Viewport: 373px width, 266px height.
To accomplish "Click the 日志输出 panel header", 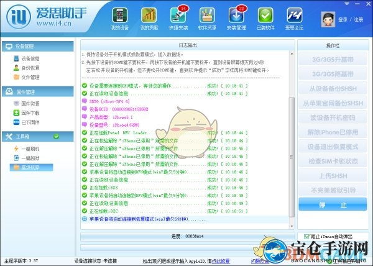I will point(188,45).
